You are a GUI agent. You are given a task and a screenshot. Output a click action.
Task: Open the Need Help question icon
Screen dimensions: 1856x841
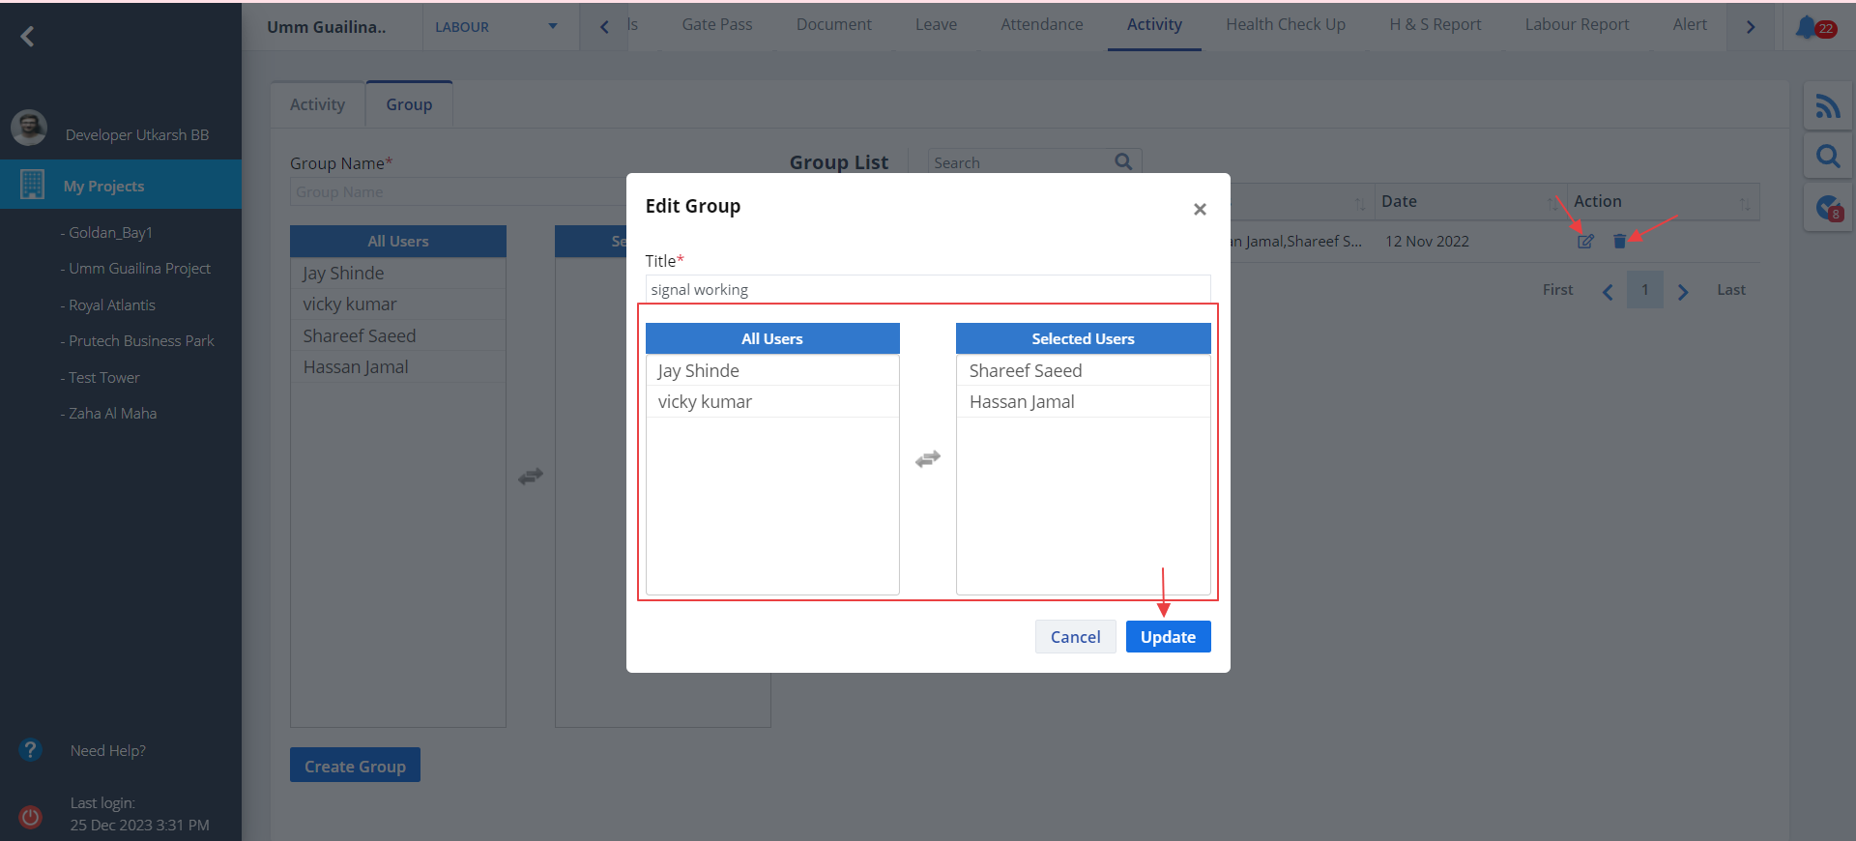[x=31, y=750]
